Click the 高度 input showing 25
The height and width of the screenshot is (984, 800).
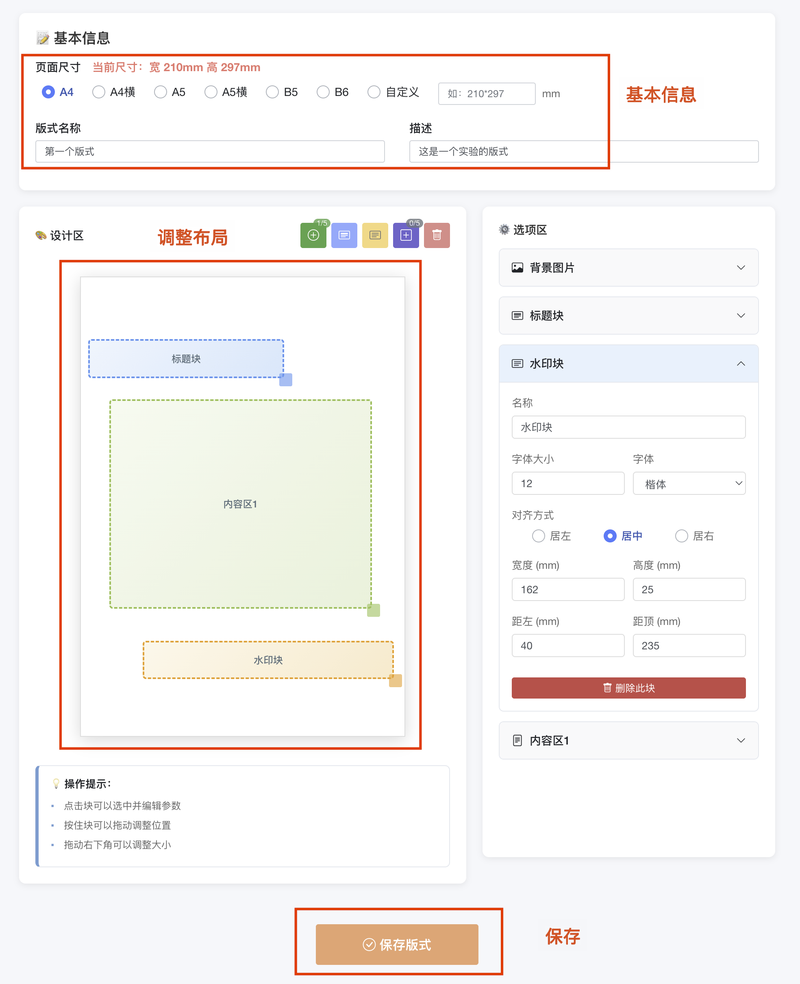(689, 590)
